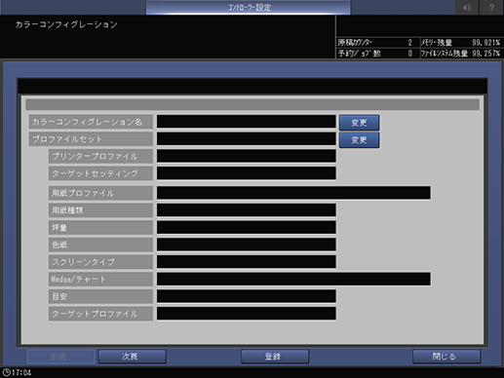Click the 色紙 label
This screenshot has width=504, height=378.
100,245
